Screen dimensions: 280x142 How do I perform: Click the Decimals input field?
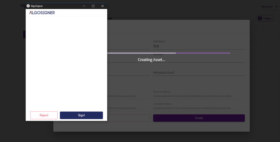click(x=199, y=59)
